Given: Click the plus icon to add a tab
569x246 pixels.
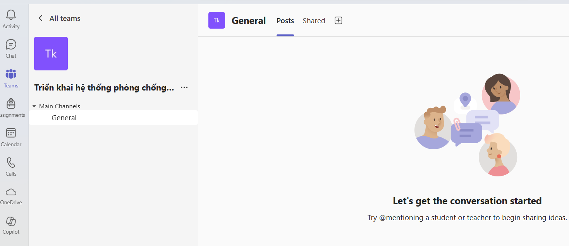Looking at the screenshot, I should click(x=338, y=20).
